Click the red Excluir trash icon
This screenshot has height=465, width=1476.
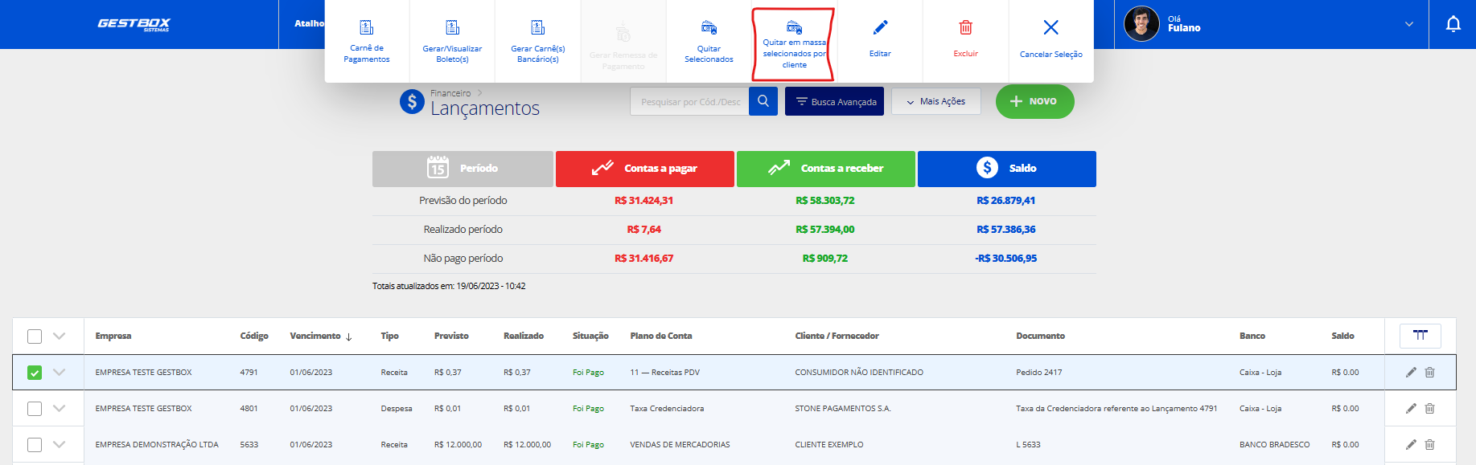point(965,28)
